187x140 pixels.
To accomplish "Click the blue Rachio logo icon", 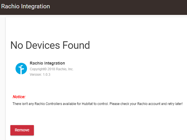I will 21,69.
